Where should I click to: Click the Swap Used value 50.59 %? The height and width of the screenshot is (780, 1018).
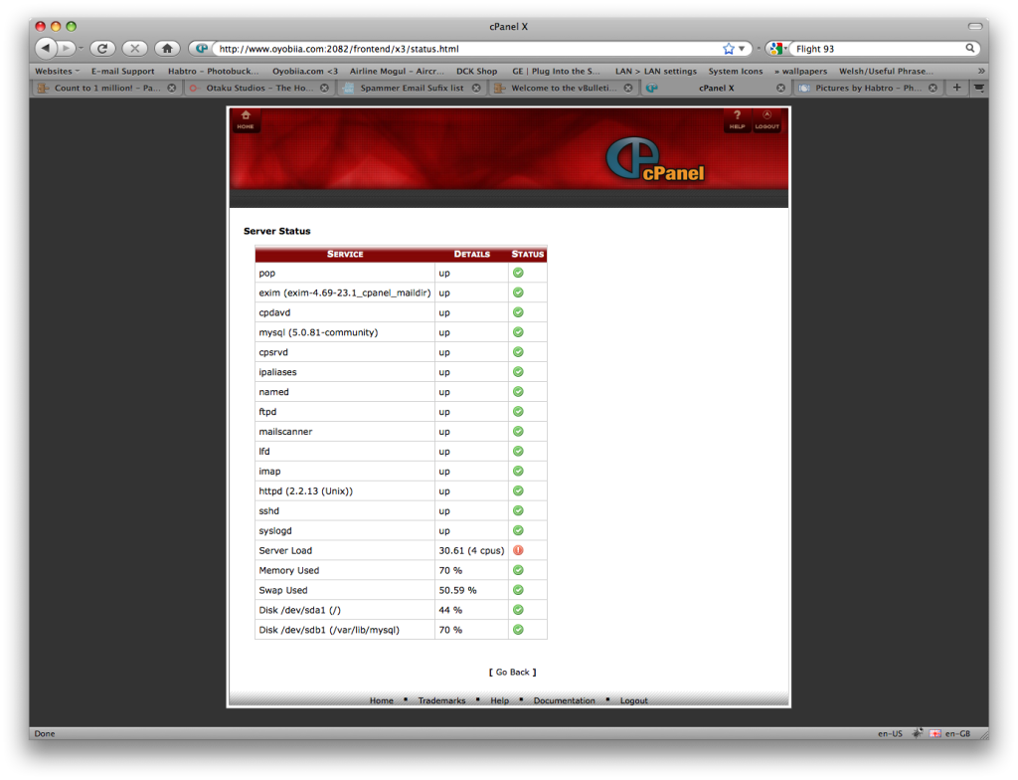(x=457, y=590)
